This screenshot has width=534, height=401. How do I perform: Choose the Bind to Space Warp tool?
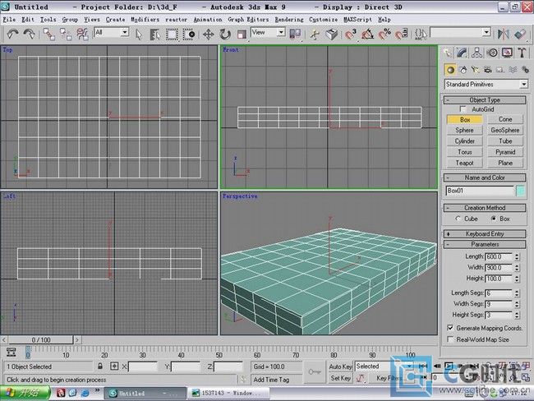click(82, 35)
